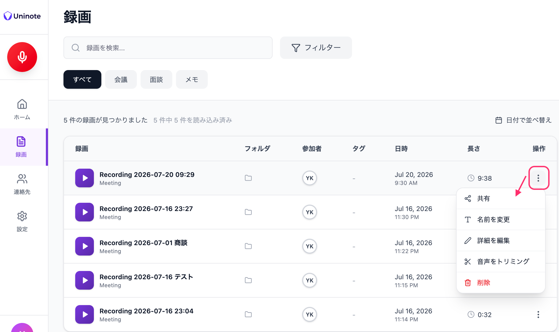
Task: Click YK avatar on Recording 2026-07-16 23:27
Action: pos(310,212)
